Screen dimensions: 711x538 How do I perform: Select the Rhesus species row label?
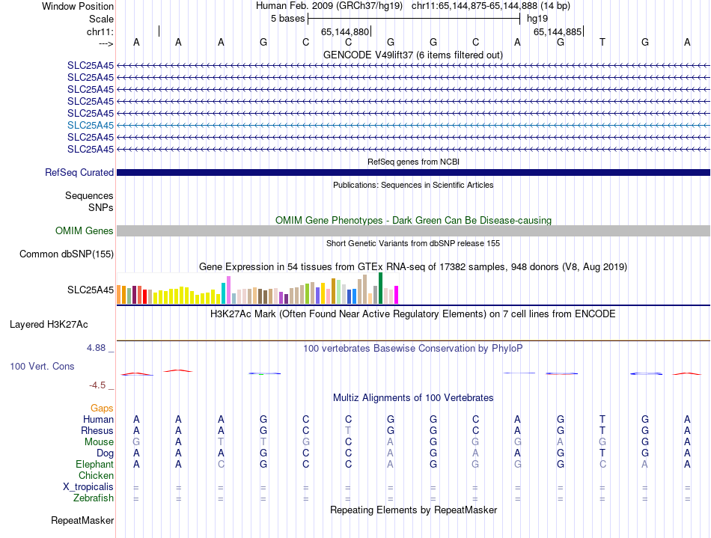coord(97,430)
